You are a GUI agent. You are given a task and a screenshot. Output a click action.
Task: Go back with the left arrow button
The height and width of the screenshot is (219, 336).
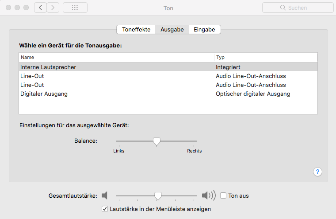click(40, 8)
